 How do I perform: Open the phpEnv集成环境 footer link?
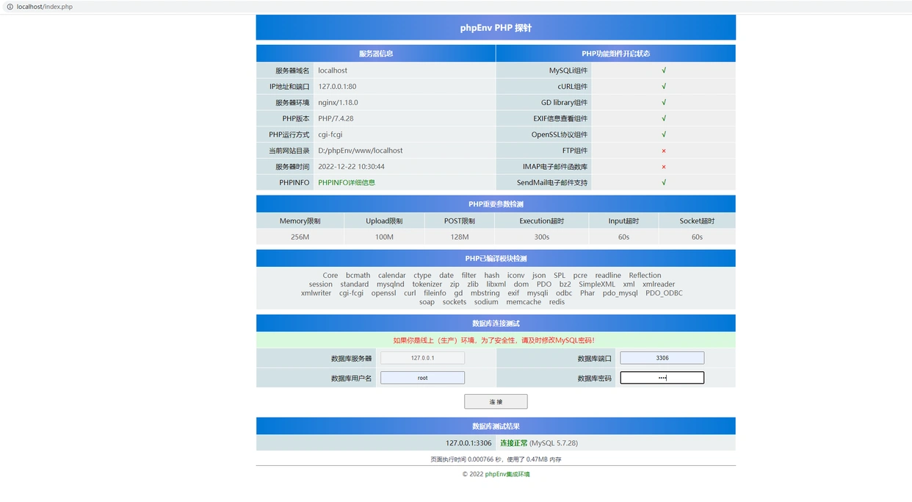tap(507, 474)
